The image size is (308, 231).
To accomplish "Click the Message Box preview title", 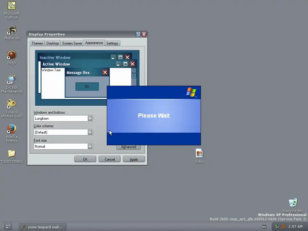I will pos(78,73).
